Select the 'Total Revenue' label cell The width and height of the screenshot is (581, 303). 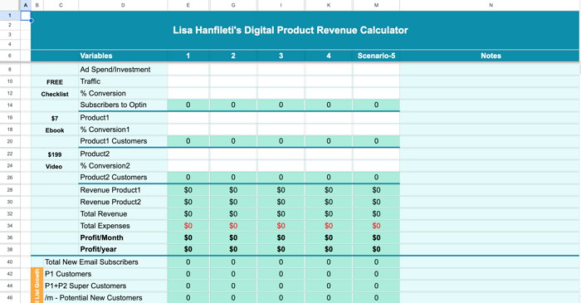123,213
